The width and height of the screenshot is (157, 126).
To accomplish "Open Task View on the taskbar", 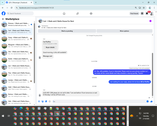I will 9,116.
